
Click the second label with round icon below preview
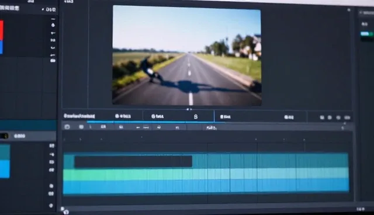pyautogui.click(x=157, y=116)
